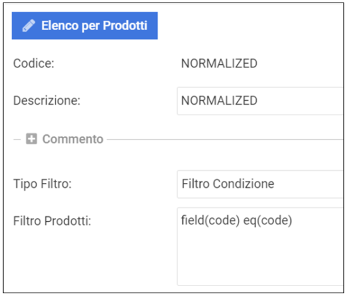Click the NORMALIZED text inside Descrizione field
This screenshot has height=295, width=347.
coord(219,101)
